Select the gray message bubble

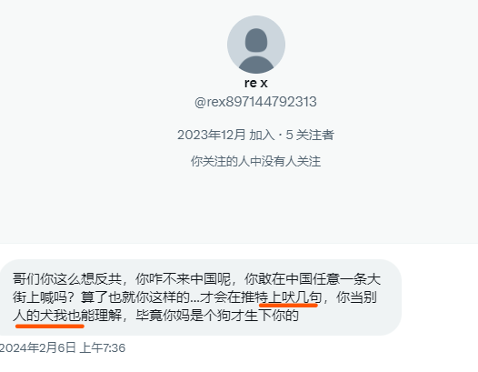[x=200, y=297]
